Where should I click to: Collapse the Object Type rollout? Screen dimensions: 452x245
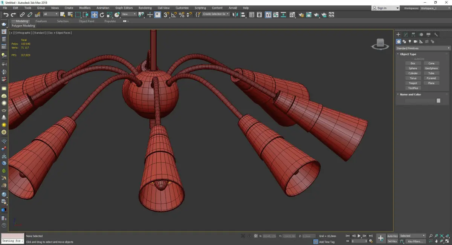pyautogui.click(x=408, y=54)
